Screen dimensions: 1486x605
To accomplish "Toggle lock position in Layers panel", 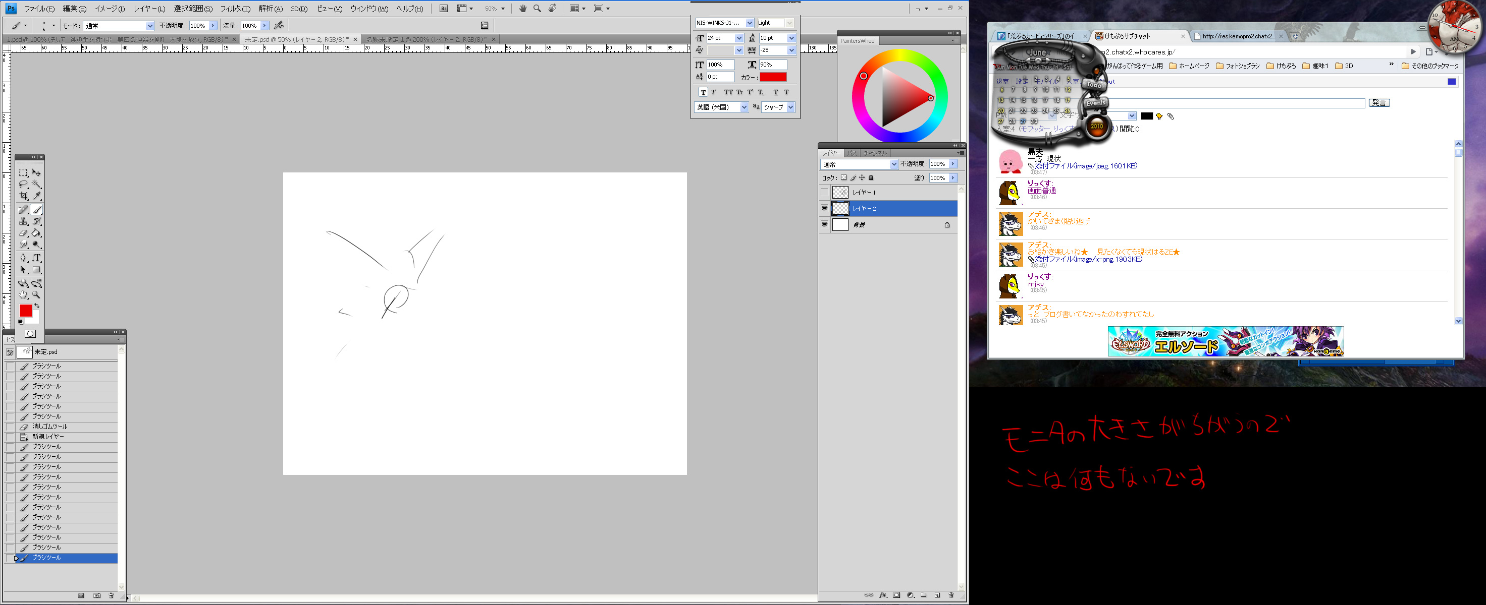I will click(862, 178).
